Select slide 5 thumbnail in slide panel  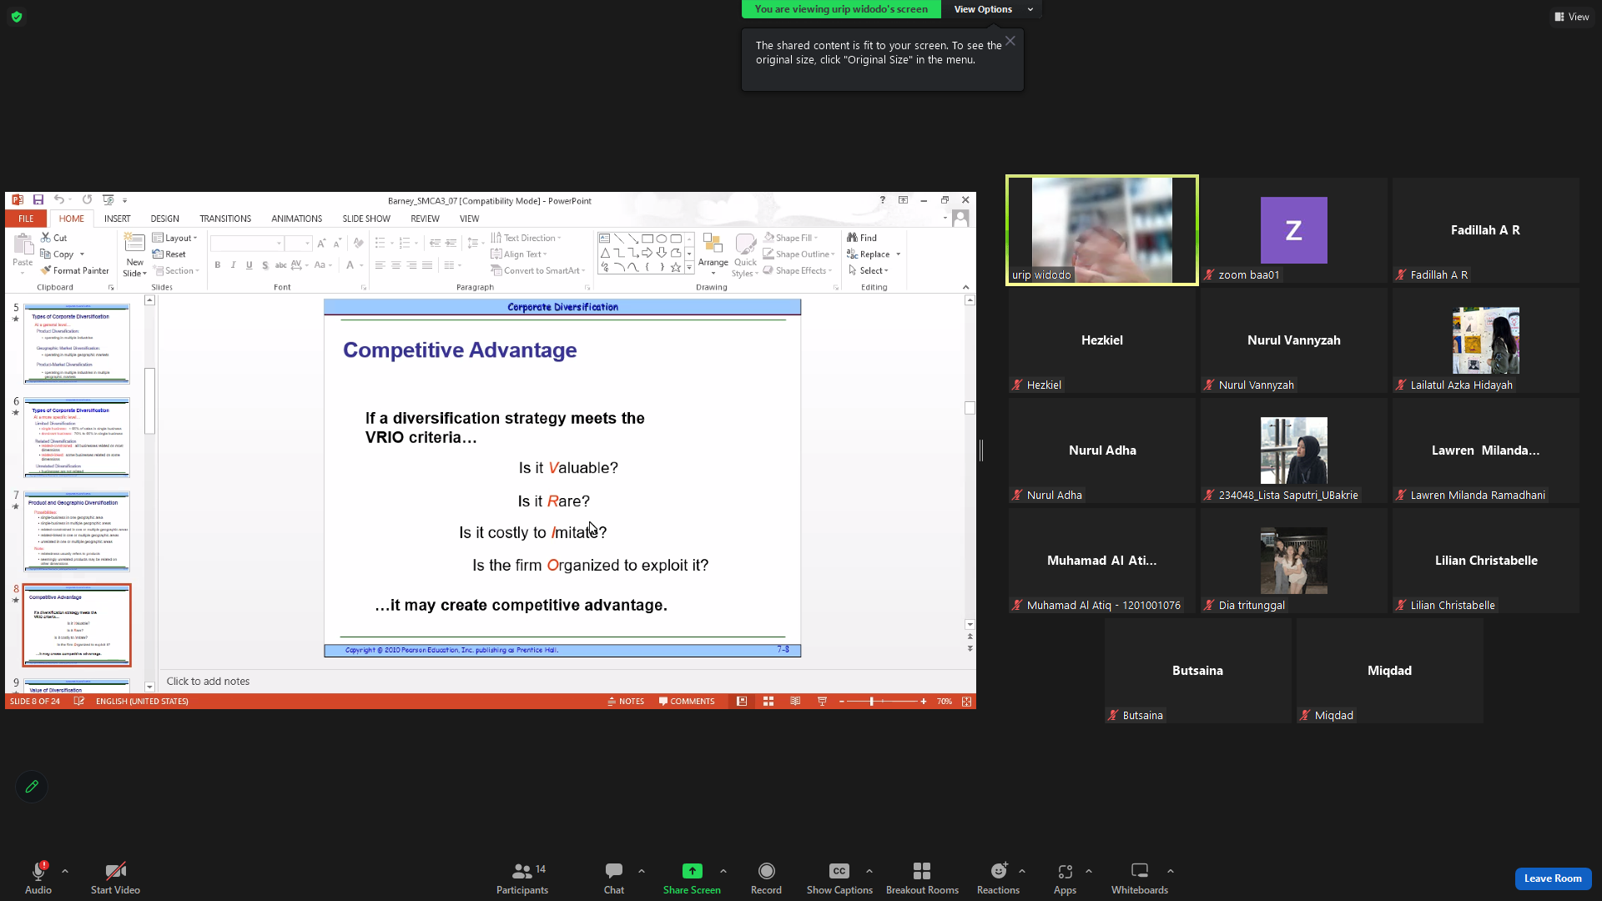coord(77,344)
